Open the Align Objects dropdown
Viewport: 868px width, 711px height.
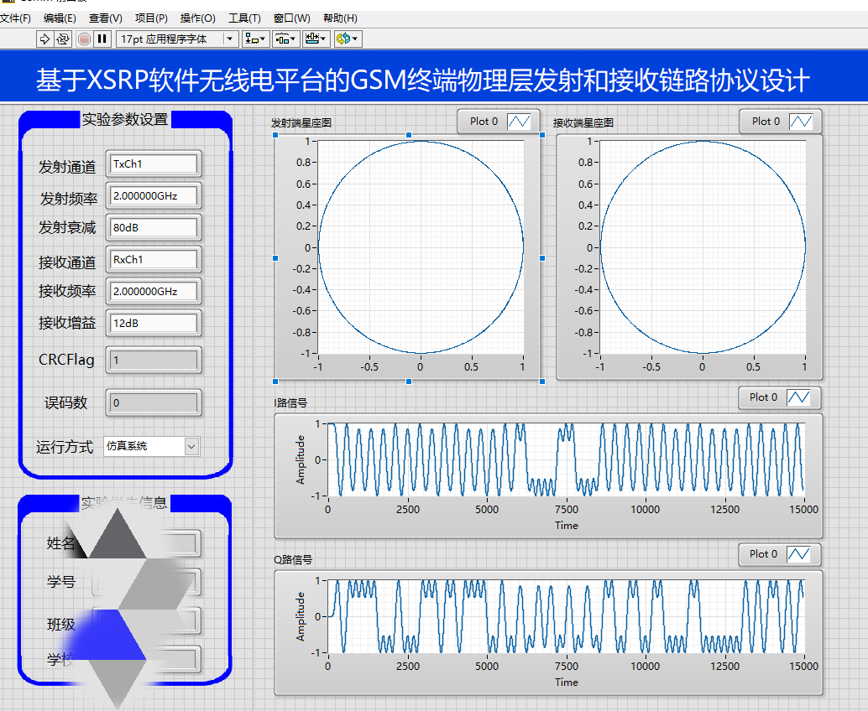[255, 39]
